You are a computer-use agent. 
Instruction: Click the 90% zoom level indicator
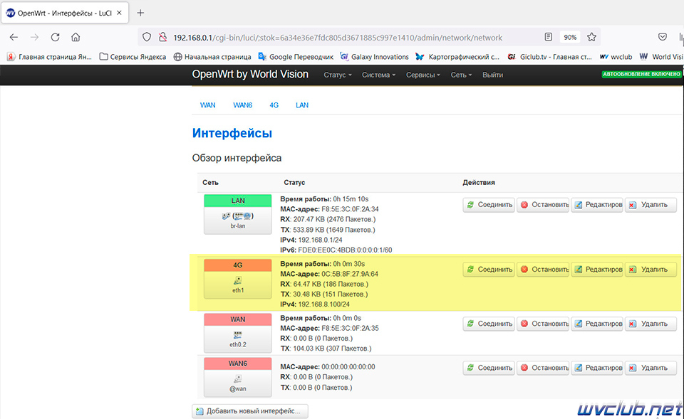point(570,37)
